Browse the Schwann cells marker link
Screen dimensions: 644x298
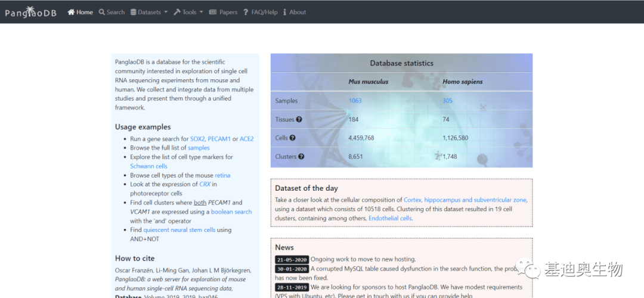point(148,166)
